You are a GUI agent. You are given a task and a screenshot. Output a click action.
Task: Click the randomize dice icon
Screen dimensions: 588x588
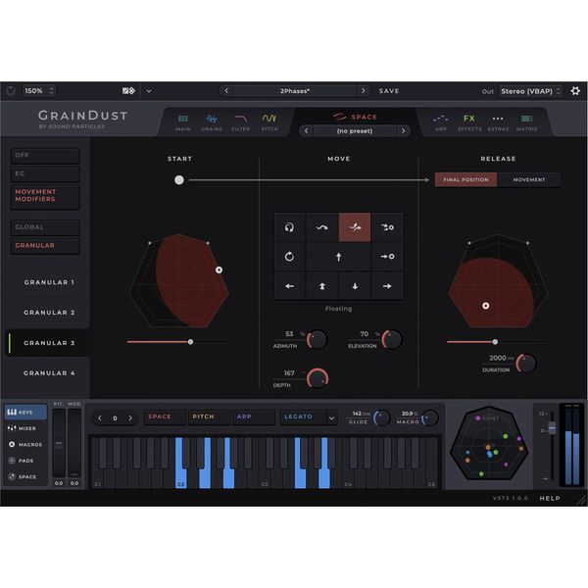[x=128, y=91]
